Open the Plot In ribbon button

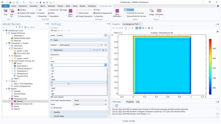pos(11,13)
